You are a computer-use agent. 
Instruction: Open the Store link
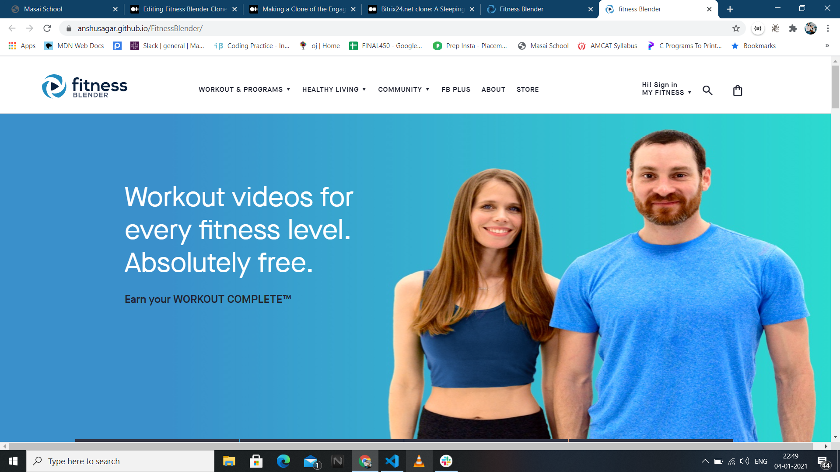click(x=527, y=90)
